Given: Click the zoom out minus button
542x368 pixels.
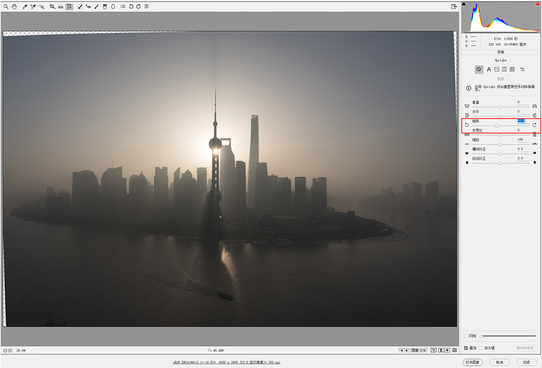Looking at the screenshot, I should (5, 350).
